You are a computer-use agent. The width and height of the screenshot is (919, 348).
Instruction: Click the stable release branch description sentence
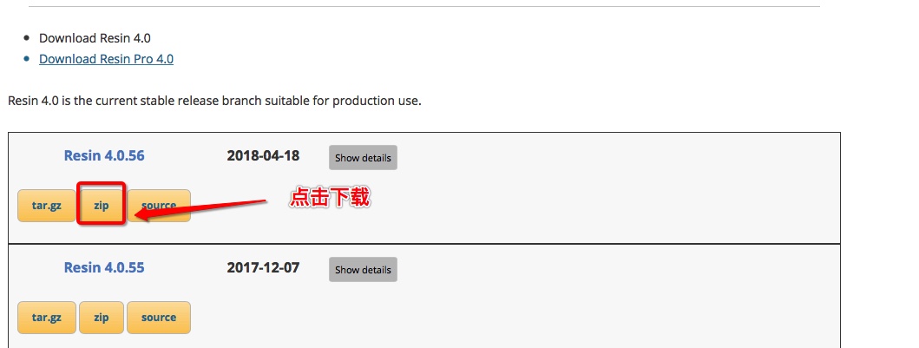(214, 101)
